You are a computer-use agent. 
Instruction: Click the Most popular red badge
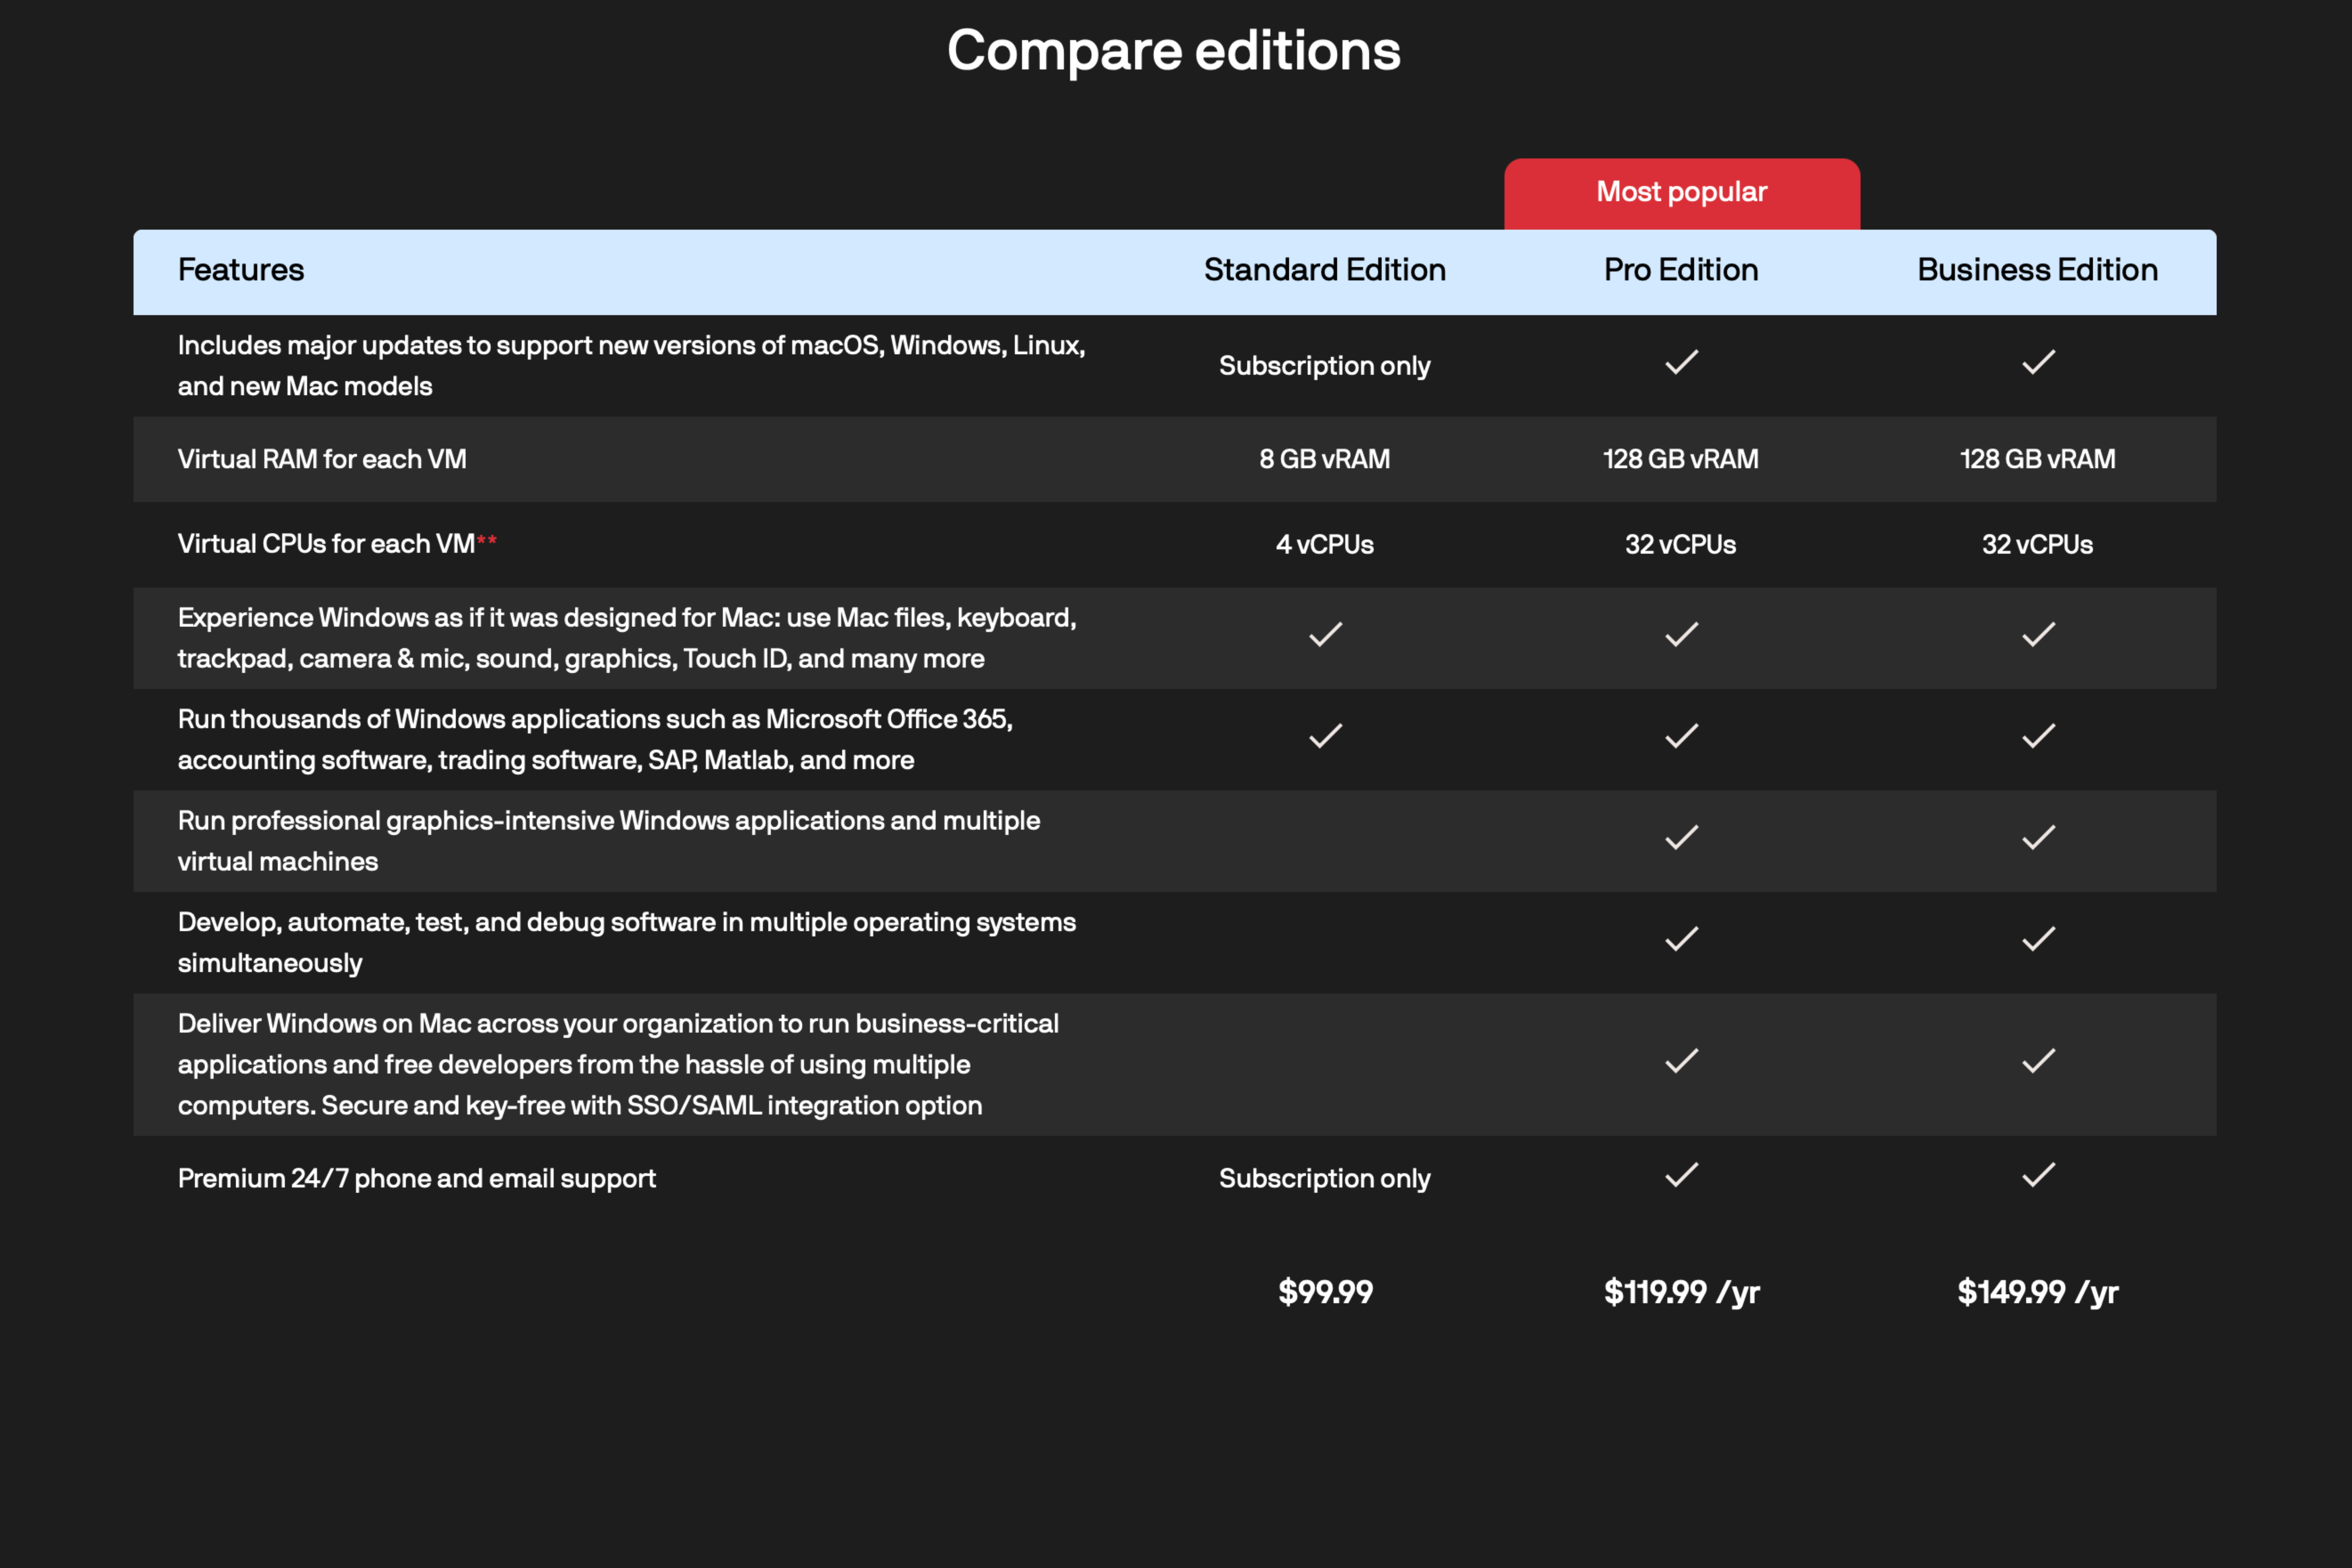pyautogui.click(x=1681, y=192)
